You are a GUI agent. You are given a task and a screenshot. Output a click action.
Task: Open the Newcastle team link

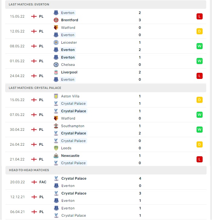(70, 156)
